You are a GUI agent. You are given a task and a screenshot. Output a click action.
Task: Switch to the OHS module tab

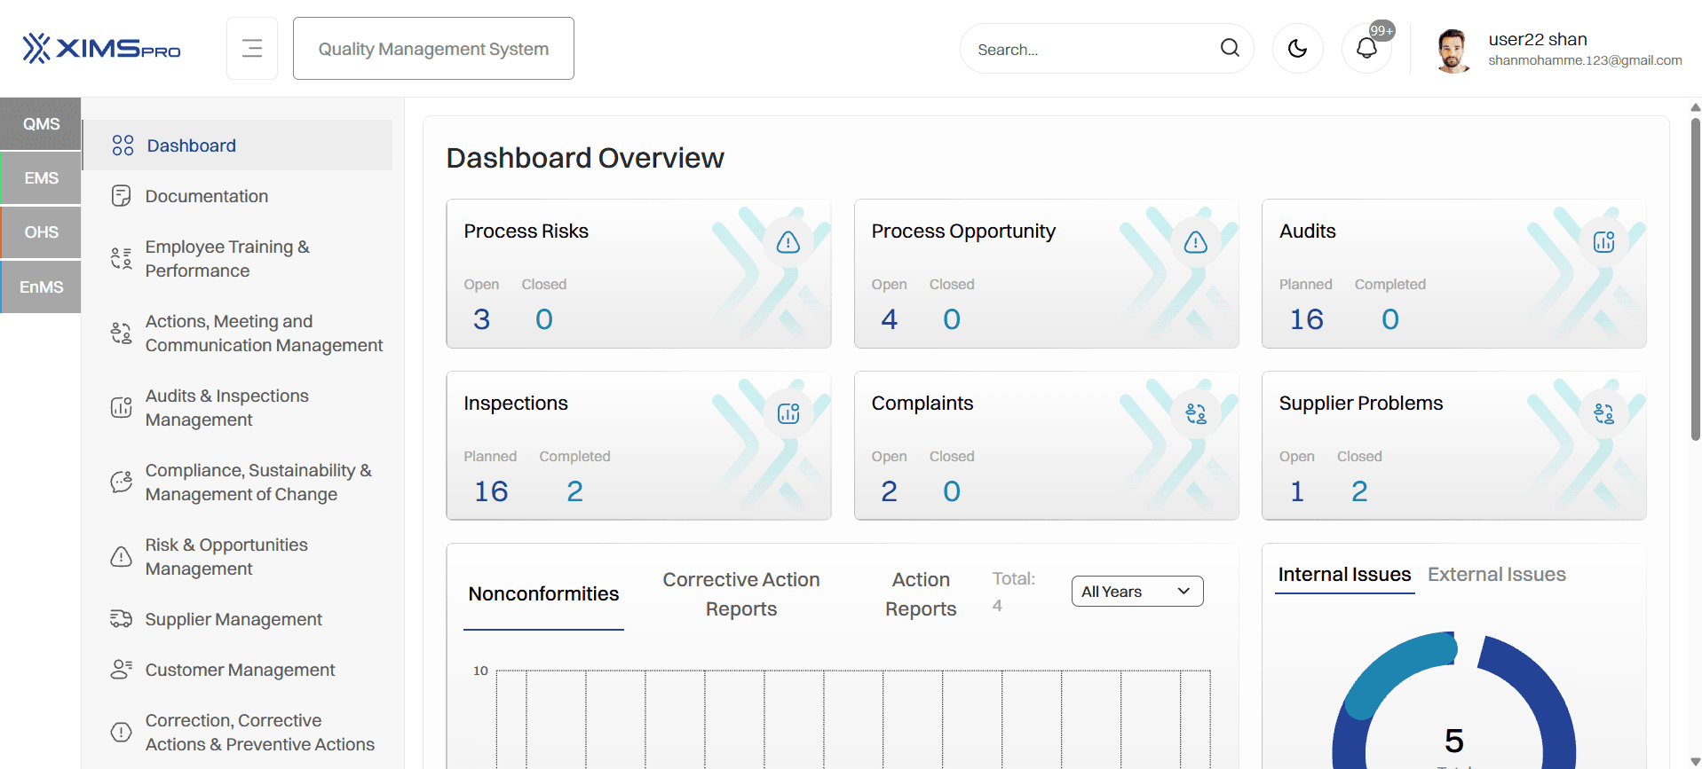41,232
